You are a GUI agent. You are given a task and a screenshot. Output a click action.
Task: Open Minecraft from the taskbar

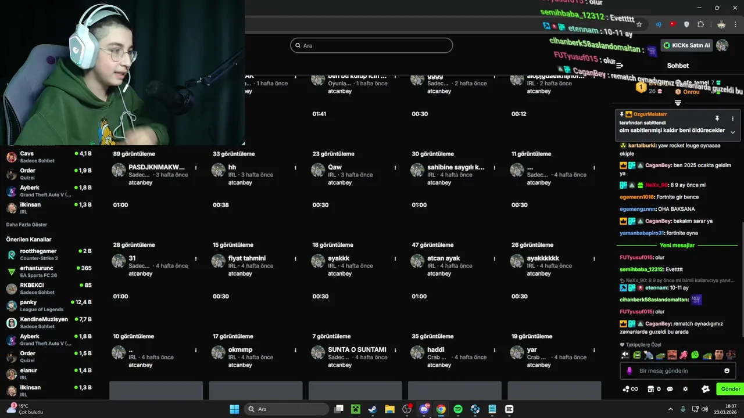tap(355, 409)
